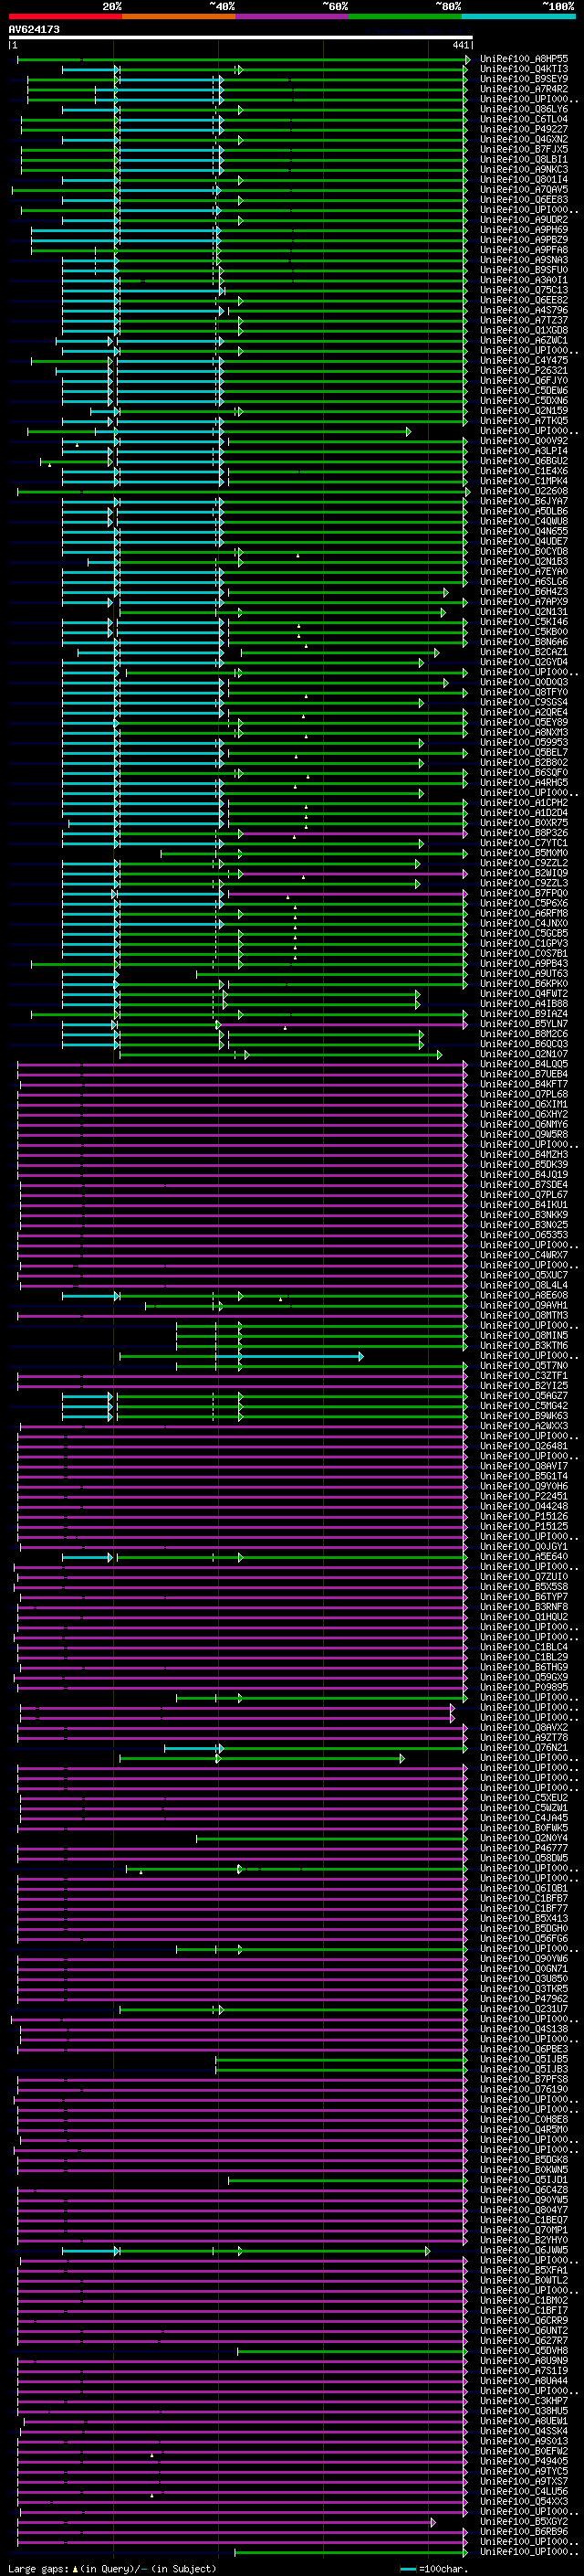Select hit label UniRef100_Q801I4

click(x=524, y=179)
